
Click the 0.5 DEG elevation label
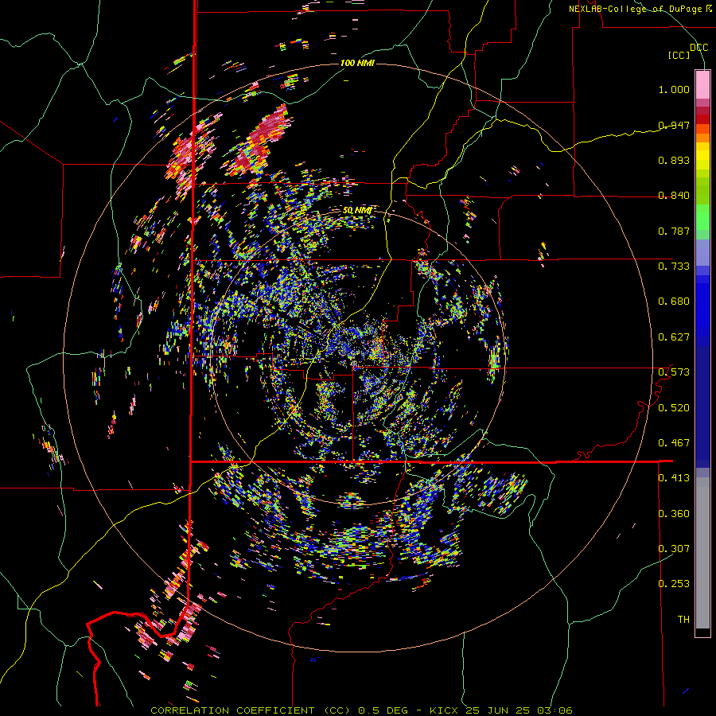[x=382, y=710]
